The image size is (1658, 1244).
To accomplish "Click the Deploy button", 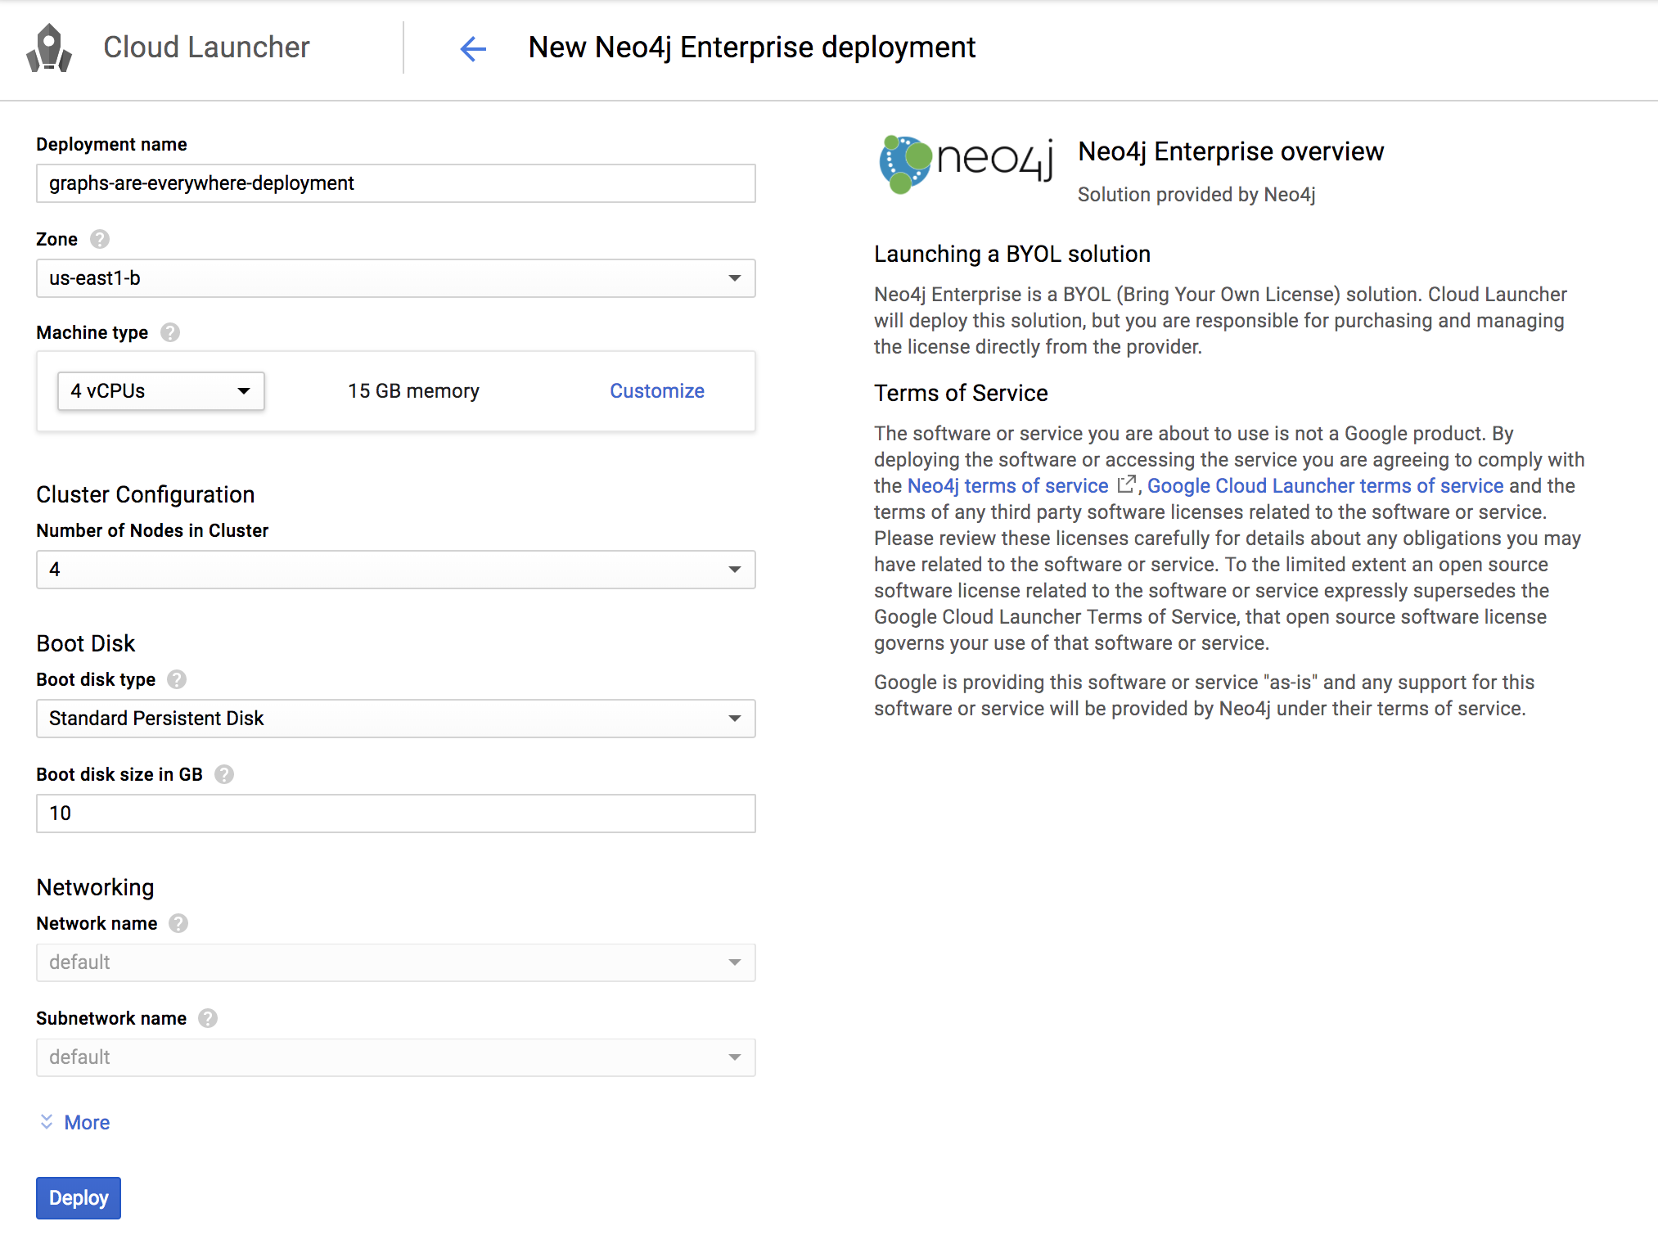I will 79,1198.
